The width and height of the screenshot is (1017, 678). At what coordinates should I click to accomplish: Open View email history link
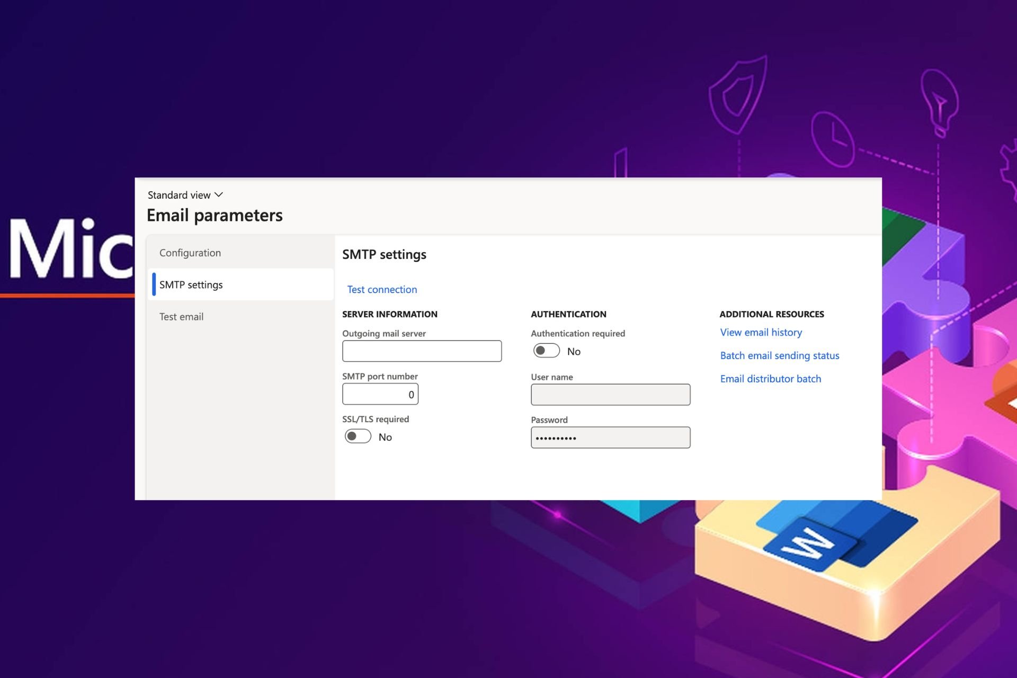(x=761, y=332)
